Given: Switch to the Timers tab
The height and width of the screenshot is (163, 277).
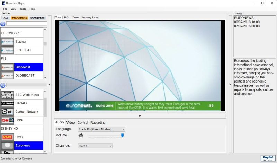Looking at the screenshot, I should pyautogui.click(x=75, y=18).
